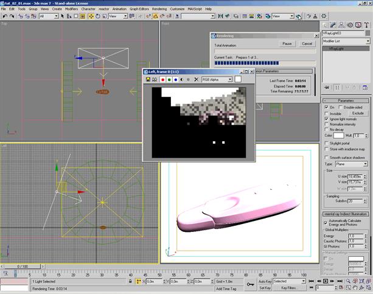Viewport: 373px width, 294px height.
Task: Toggle the Angle Snap icon
Action: pyautogui.click(x=155, y=16)
